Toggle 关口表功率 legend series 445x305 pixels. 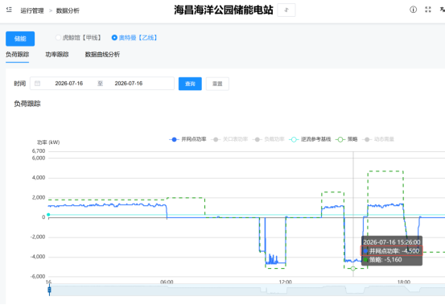(x=229, y=139)
